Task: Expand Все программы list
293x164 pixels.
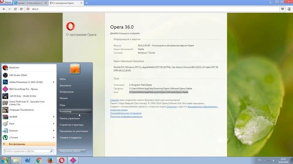Action: (29, 144)
